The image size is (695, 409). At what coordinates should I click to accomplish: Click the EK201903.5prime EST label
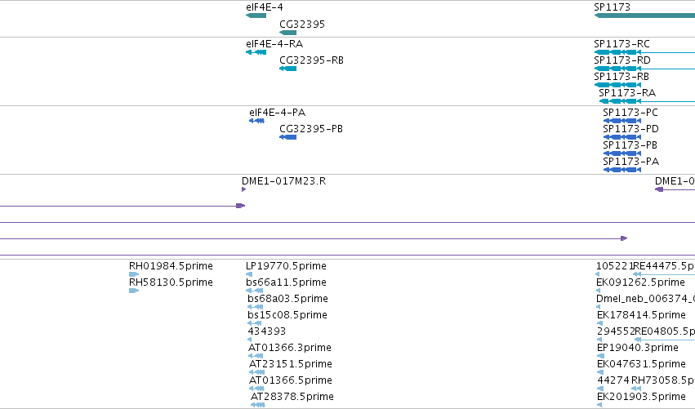[x=641, y=397]
